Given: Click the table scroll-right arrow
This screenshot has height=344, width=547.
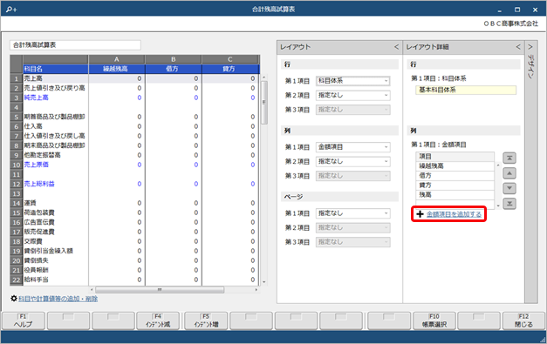Looking at the screenshot, I should point(256,290).
